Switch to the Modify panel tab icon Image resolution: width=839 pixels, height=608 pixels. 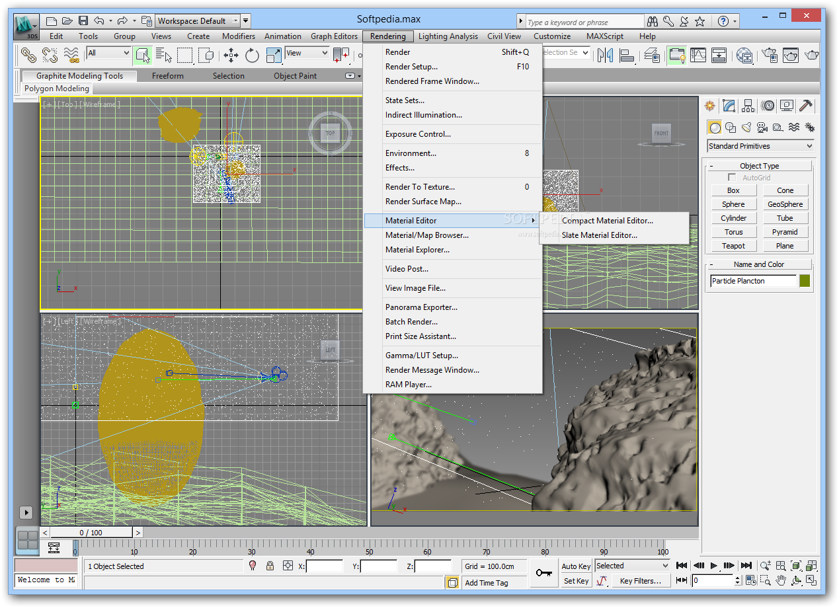729,106
